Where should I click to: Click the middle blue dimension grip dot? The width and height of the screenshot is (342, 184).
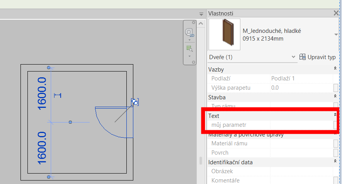tap(70, 122)
